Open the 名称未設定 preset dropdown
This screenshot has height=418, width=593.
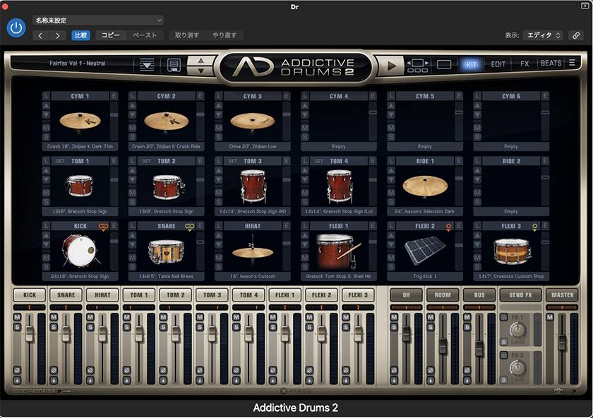point(98,20)
